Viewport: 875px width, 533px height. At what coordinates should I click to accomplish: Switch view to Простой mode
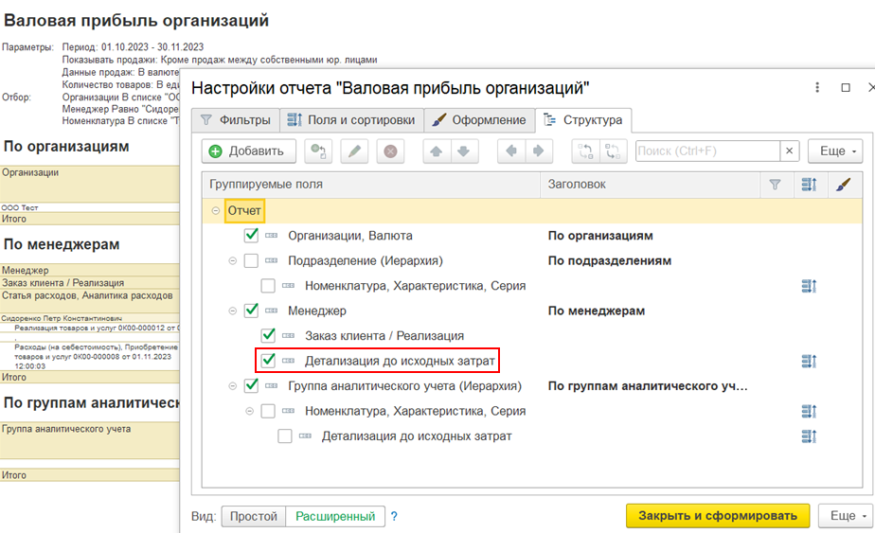click(x=254, y=516)
